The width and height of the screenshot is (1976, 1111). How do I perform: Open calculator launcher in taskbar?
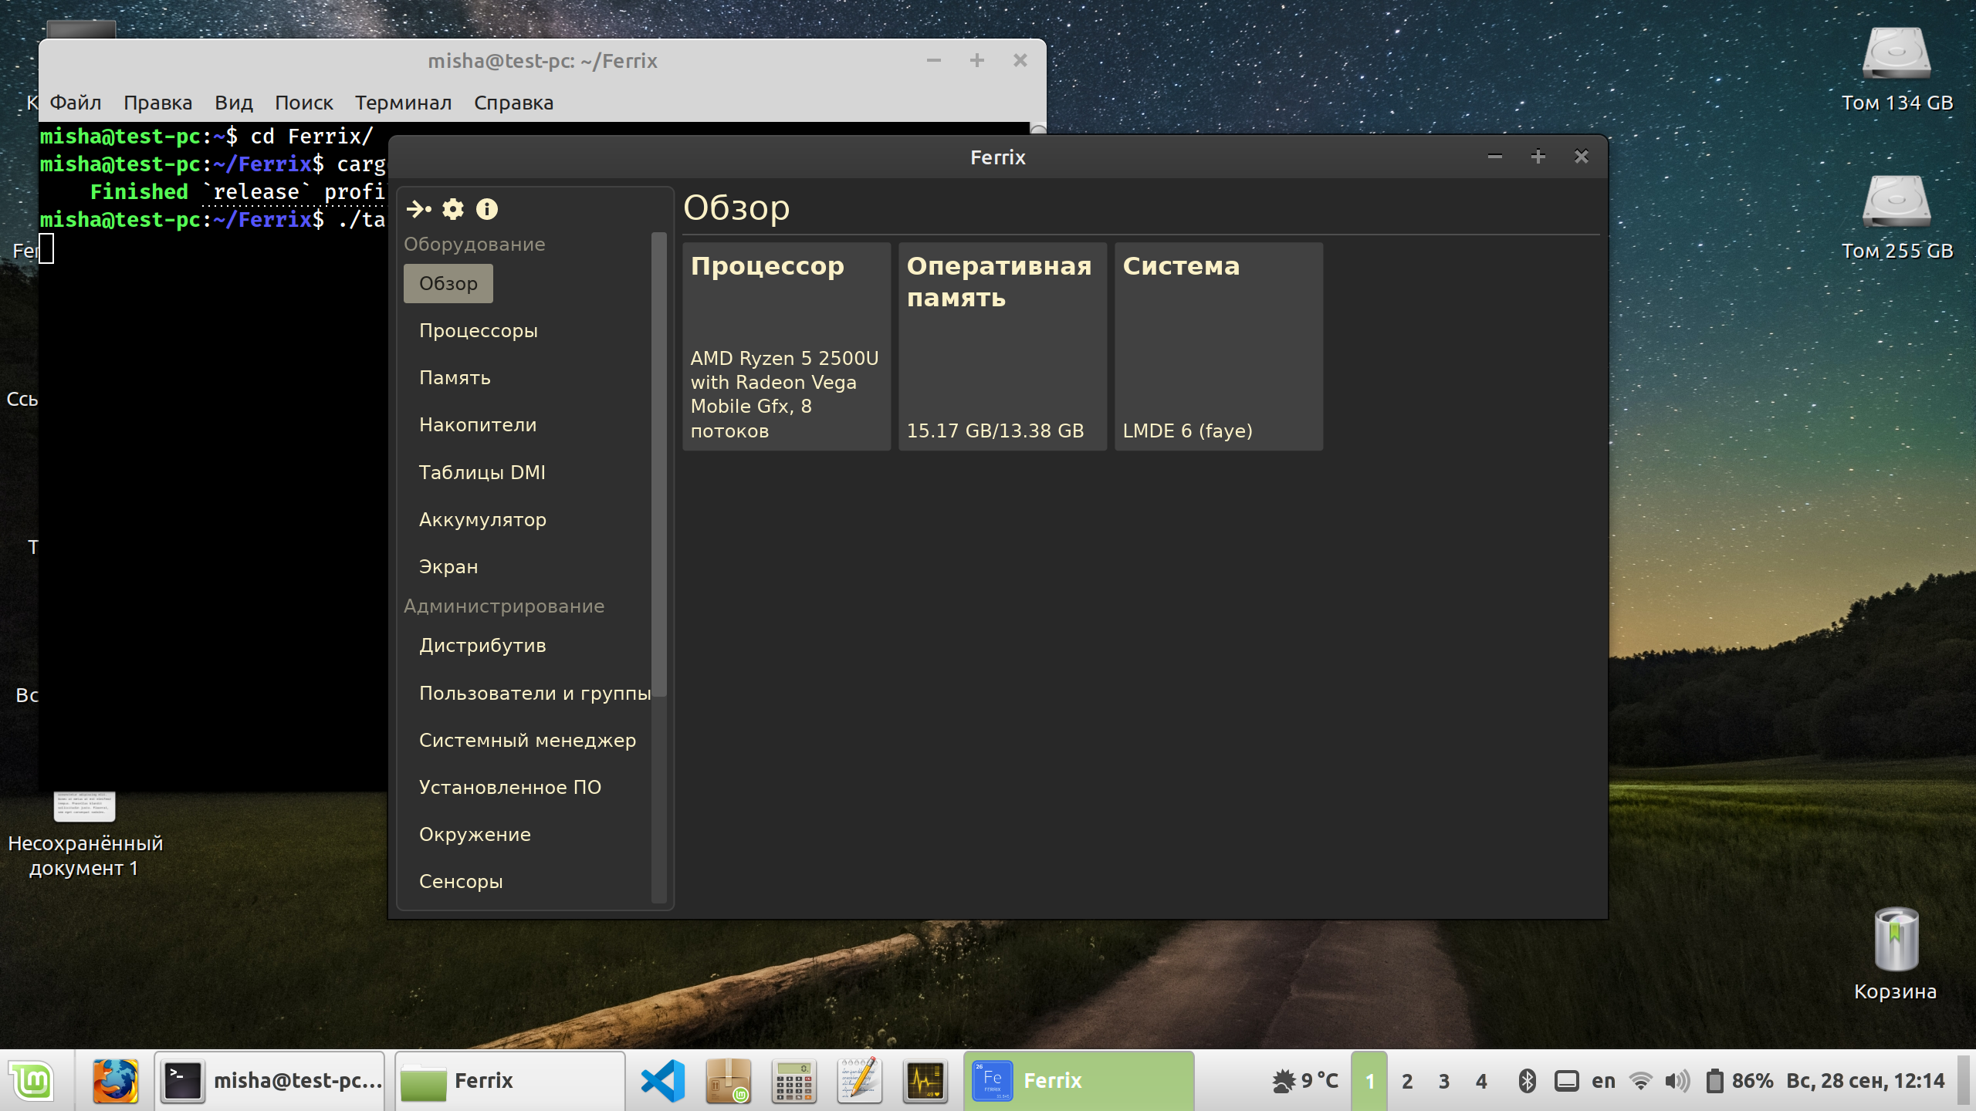pos(794,1081)
